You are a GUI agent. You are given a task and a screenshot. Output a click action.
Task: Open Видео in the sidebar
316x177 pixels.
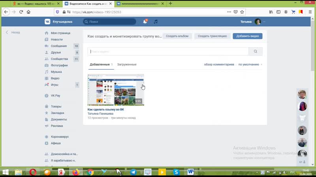click(x=55, y=78)
